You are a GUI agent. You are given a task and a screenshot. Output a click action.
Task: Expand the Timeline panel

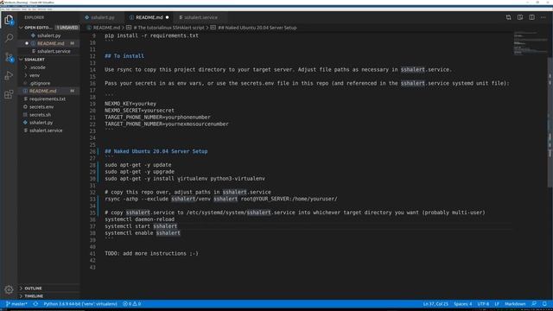click(34, 296)
